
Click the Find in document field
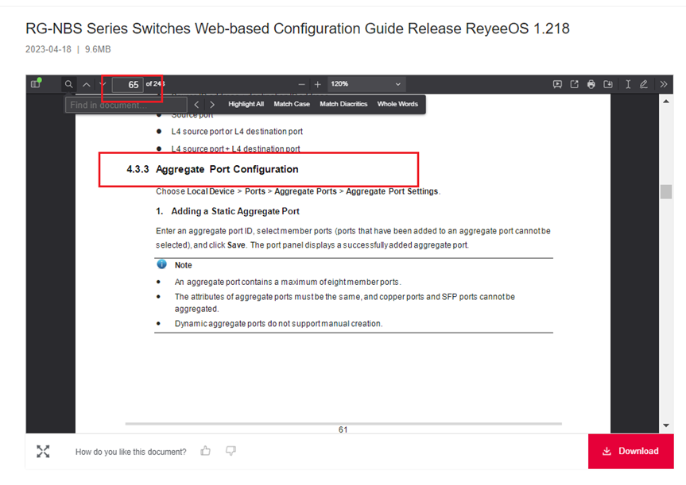(126, 105)
